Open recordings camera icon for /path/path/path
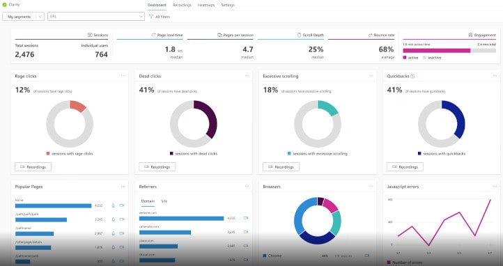The width and height of the screenshot is (503, 266). tap(122, 219)
